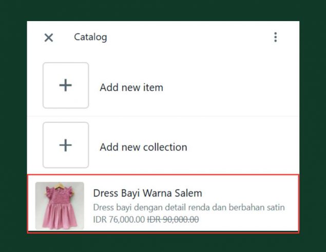Click blank area right of the dress title
This screenshot has height=252, width=326.
[x=246, y=193]
